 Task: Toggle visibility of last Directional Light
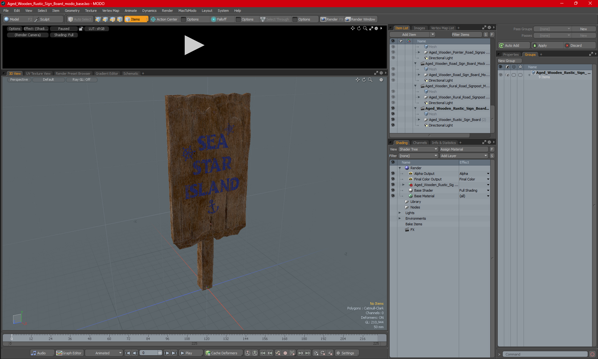click(x=393, y=125)
